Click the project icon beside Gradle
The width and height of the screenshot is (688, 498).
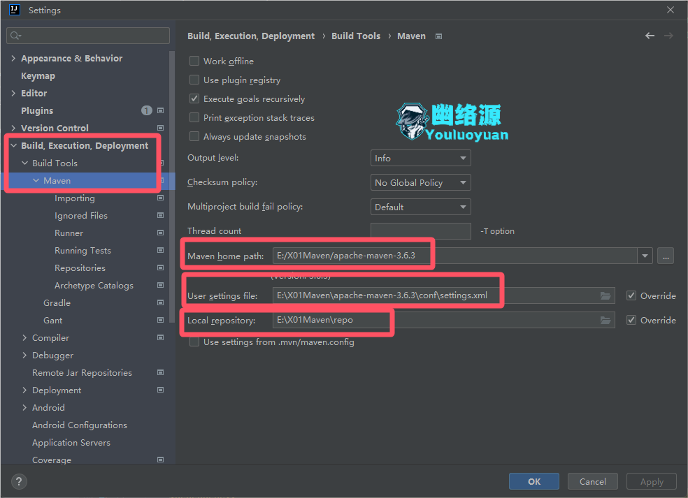(161, 303)
